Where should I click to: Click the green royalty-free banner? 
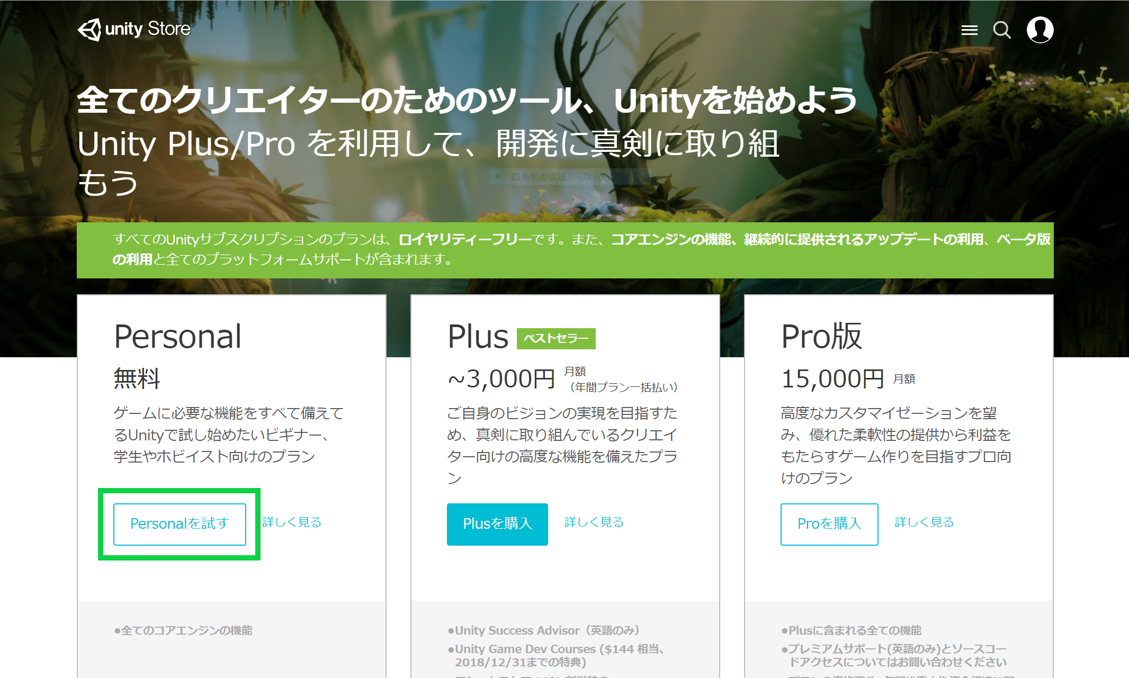[x=564, y=250]
